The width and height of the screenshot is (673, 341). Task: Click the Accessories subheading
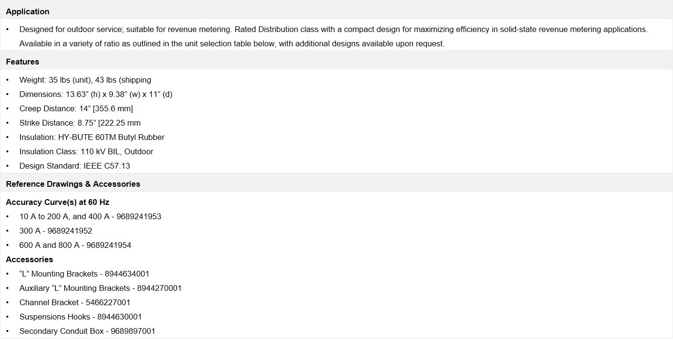coord(29,259)
